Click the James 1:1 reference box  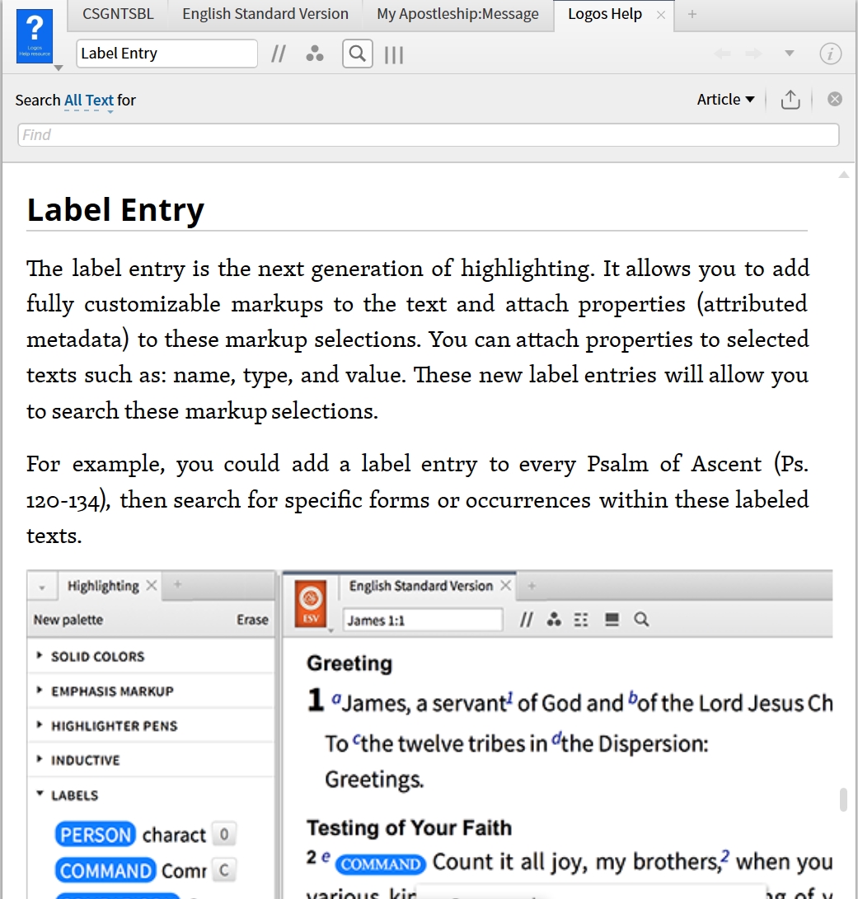[x=423, y=620]
